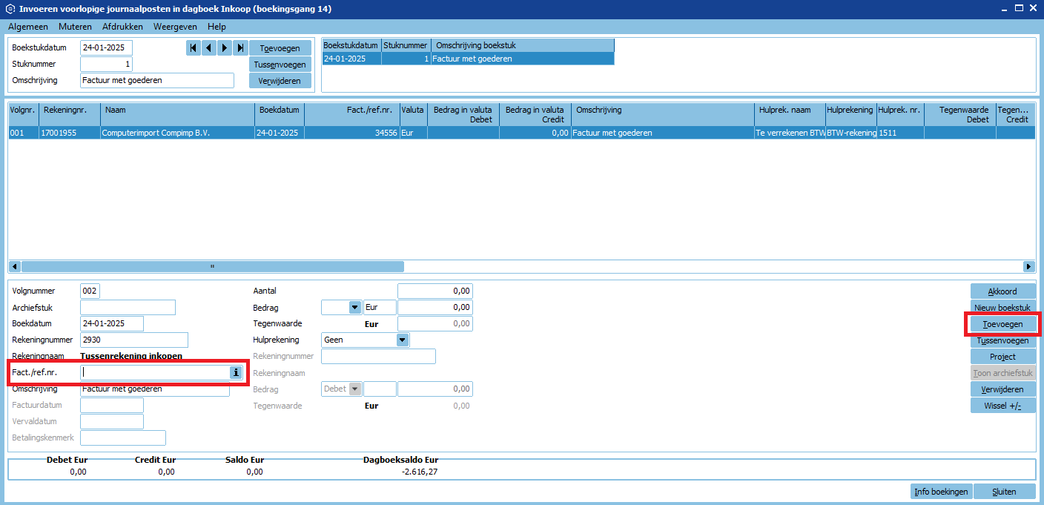Click the Sluiten button

(1004, 492)
